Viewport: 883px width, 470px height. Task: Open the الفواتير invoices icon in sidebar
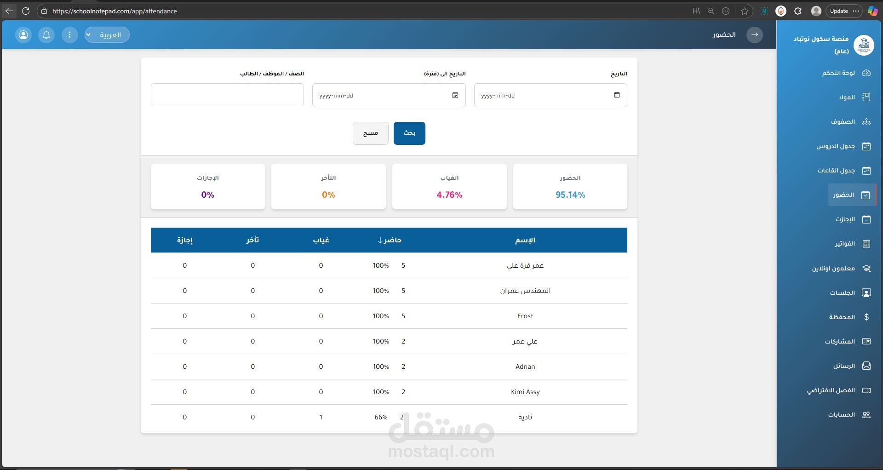point(866,244)
